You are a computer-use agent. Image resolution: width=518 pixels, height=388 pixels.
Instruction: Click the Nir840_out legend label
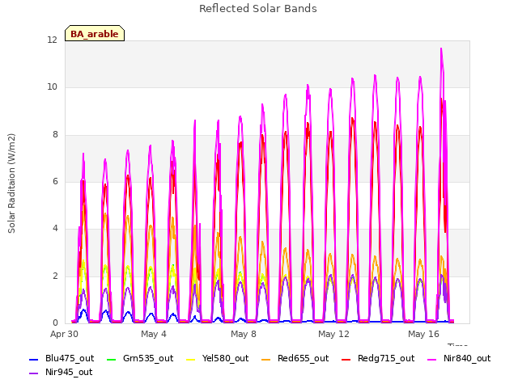pyautogui.click(x=467, y=359)
